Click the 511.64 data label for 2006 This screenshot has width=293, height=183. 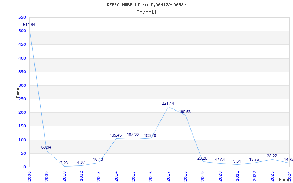[29, 25]
